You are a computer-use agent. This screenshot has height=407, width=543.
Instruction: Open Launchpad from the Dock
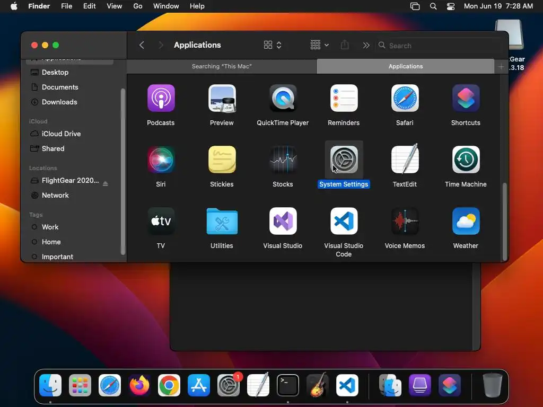click(80, 385)
